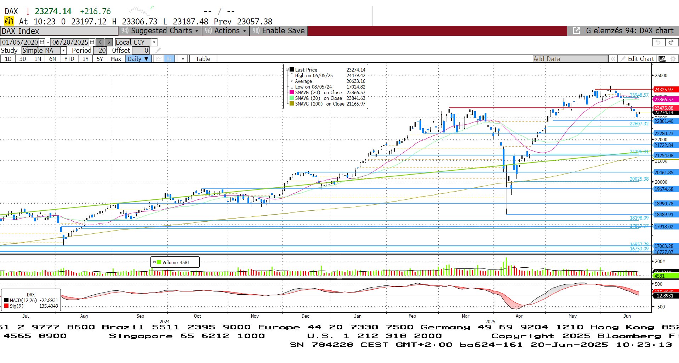
Task: Click the SMAVG (200) on Close legend row
Action: pos(327,104)
